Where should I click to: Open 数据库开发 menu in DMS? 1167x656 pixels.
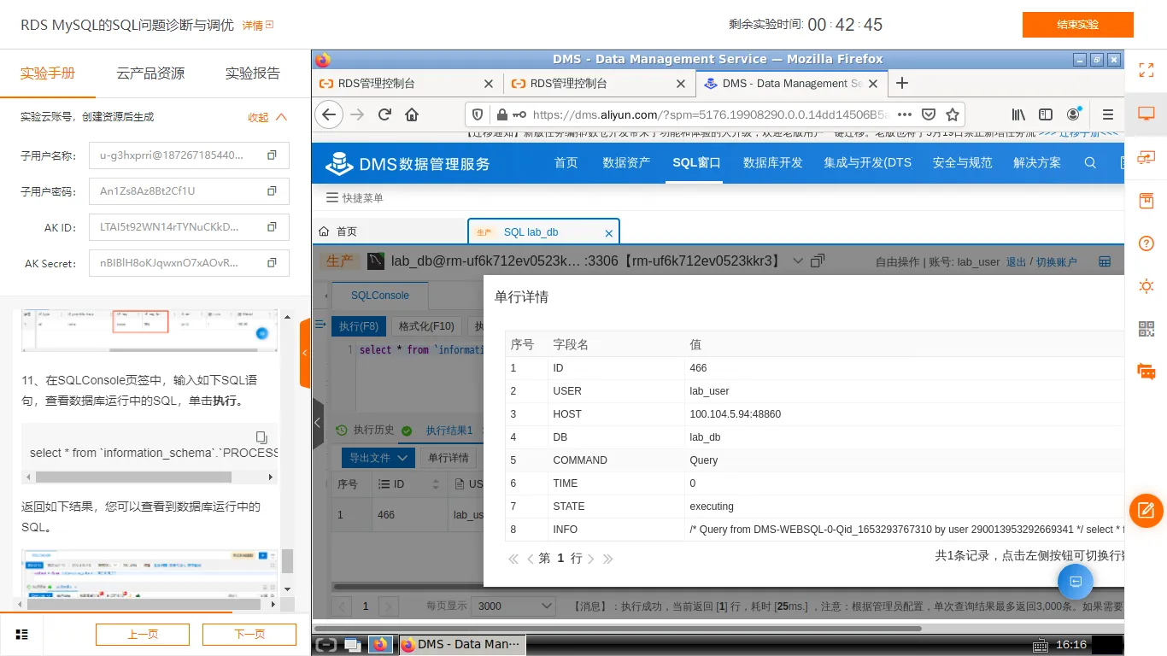pyautogui.click(x=773, y=162)
